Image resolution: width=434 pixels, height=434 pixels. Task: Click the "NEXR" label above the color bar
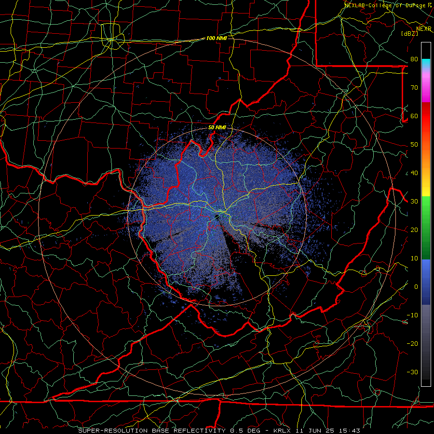click(x=424, y=29)
